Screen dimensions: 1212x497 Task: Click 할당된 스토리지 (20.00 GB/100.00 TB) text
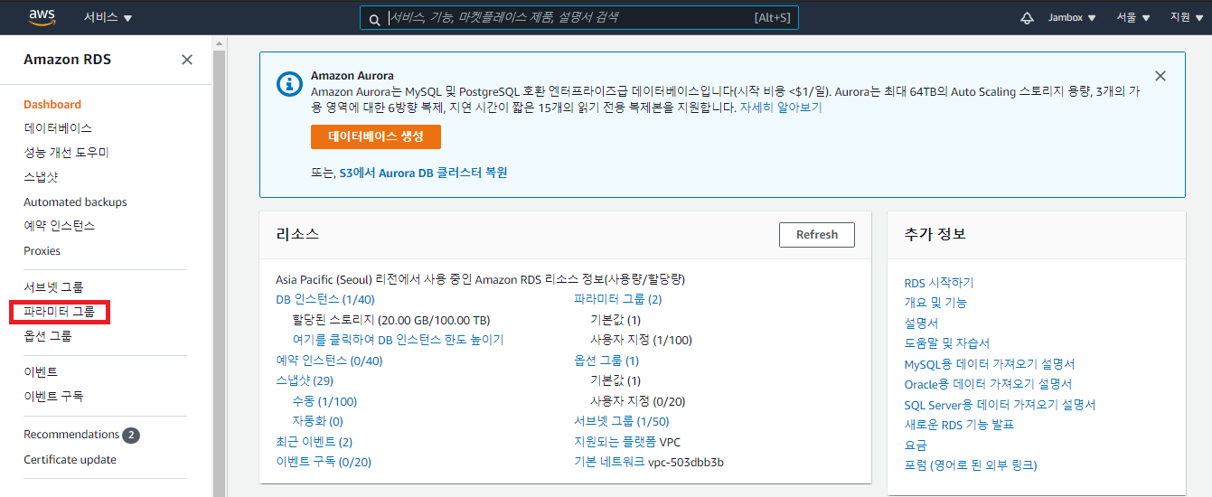(393, 320)
